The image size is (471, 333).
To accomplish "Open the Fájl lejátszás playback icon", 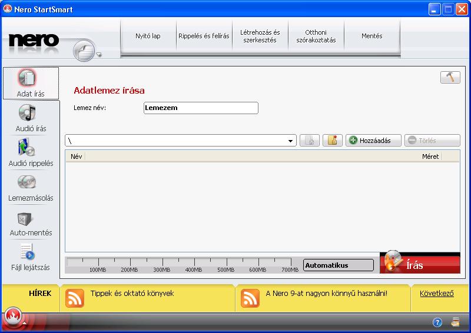I will [x=28, y=252].
